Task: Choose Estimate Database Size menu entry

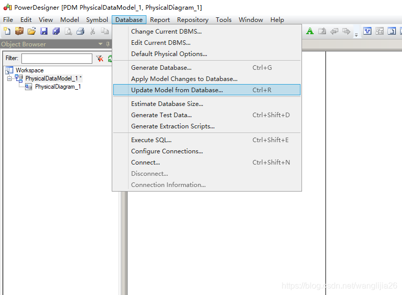Action: tap(207, 104)
